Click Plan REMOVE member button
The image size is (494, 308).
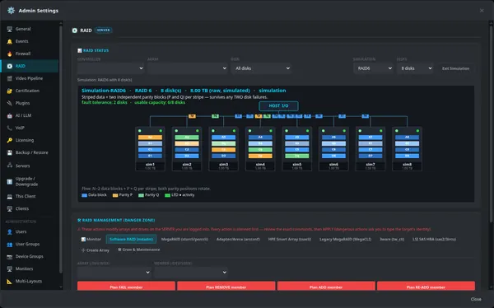point(226,287)
